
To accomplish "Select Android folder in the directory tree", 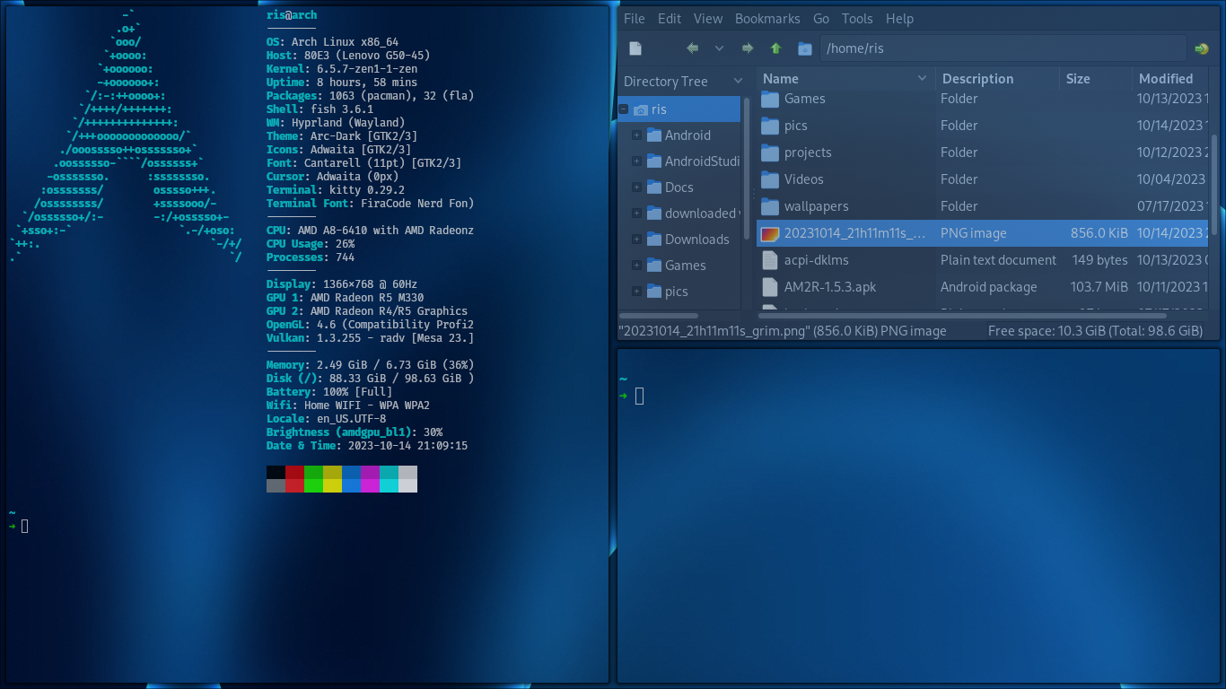I will pos(687,135).
